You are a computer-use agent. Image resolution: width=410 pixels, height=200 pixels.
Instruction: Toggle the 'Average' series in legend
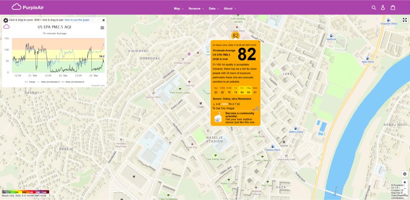click(30, 82)
